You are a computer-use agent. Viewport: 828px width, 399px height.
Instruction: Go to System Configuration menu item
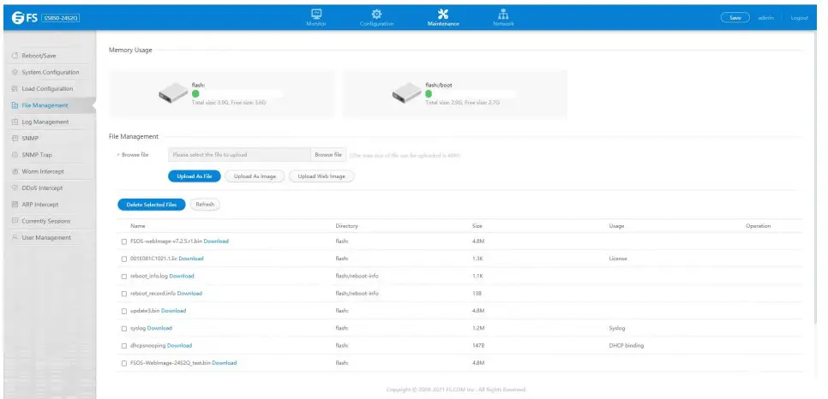coord(51,72)
